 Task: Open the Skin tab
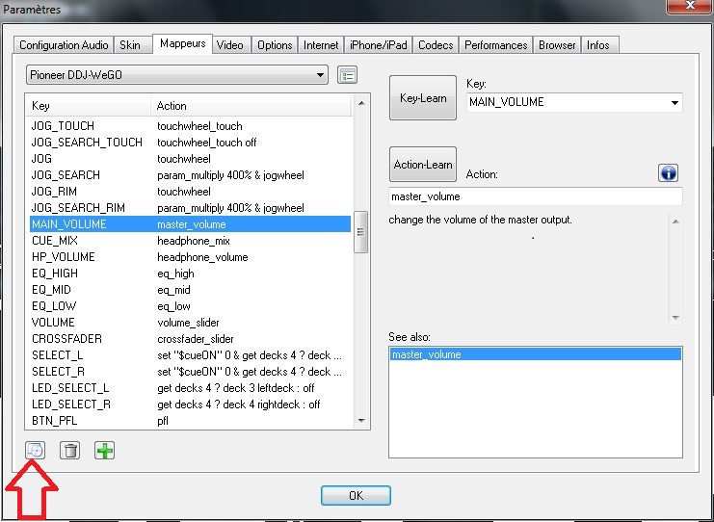129,45
